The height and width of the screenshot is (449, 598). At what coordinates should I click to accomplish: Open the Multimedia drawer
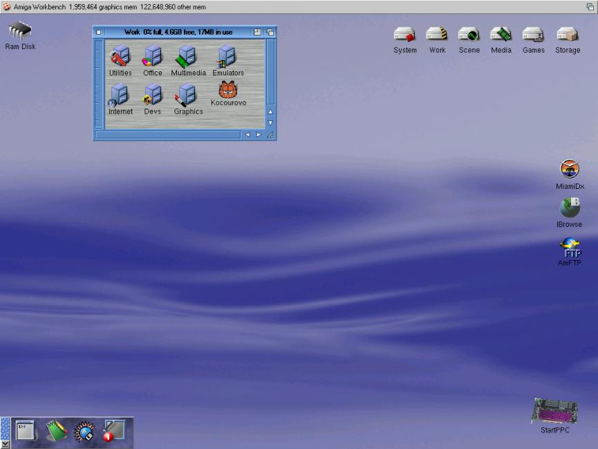click(x=187, y=57)
